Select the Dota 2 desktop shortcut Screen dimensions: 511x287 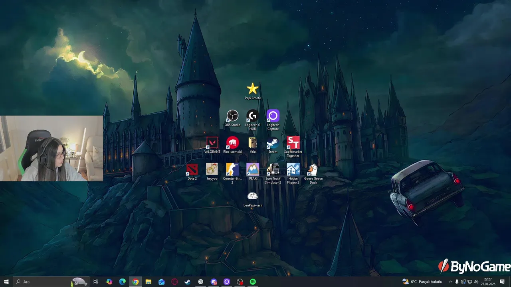point(192,172)
